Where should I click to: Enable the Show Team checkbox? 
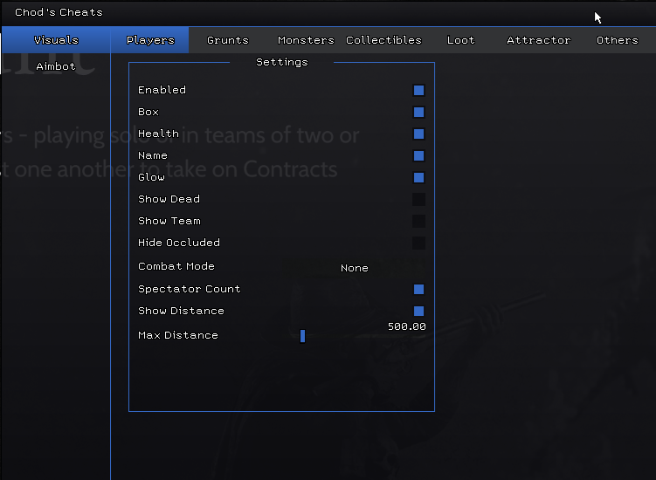[418, 221]
